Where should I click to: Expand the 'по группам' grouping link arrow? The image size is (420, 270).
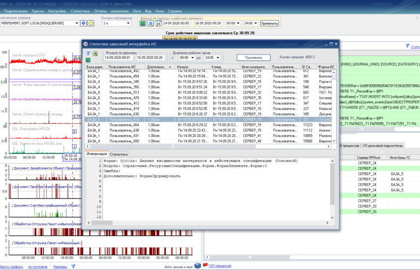[x=46, y=267]
